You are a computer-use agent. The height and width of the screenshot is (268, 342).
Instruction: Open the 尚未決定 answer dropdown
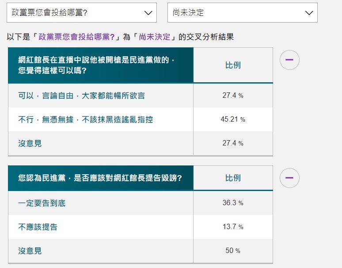(x=242, y=13)
